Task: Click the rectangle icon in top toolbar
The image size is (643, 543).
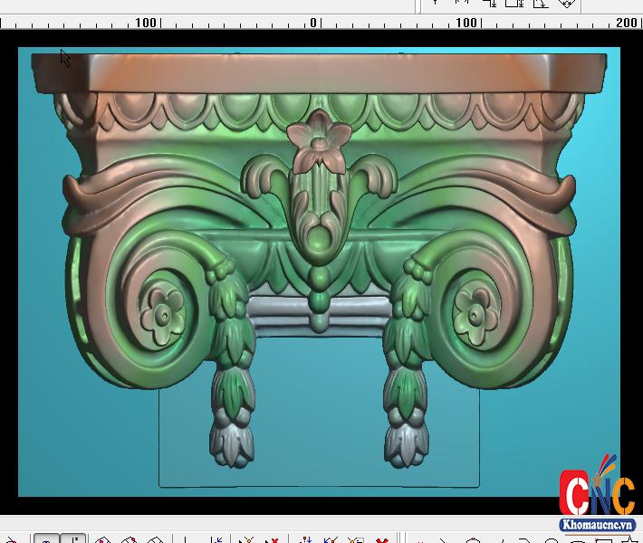Action: tap(514, 3)
